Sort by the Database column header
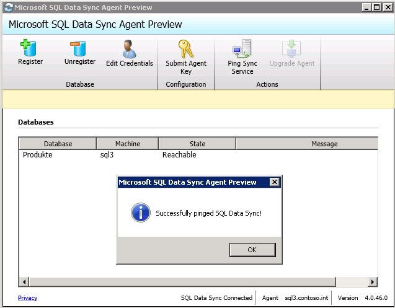This screenshot has width=395, height=308. pos(58,144)
